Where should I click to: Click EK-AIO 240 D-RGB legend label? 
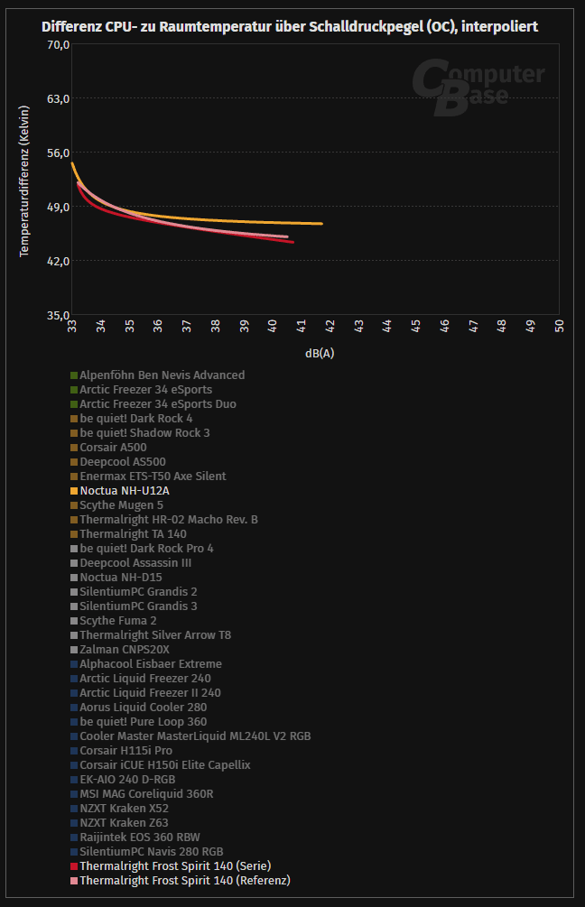coord(127,780)
